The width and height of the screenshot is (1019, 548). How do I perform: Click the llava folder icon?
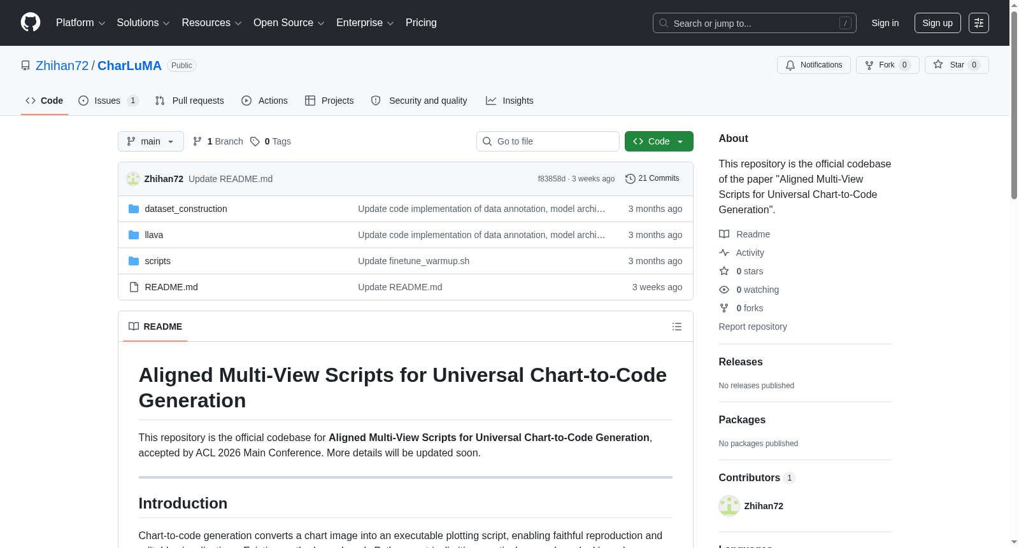[x=134, y=235]
